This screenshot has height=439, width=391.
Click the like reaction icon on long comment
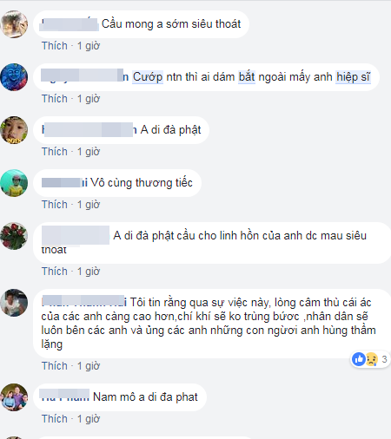359,359
